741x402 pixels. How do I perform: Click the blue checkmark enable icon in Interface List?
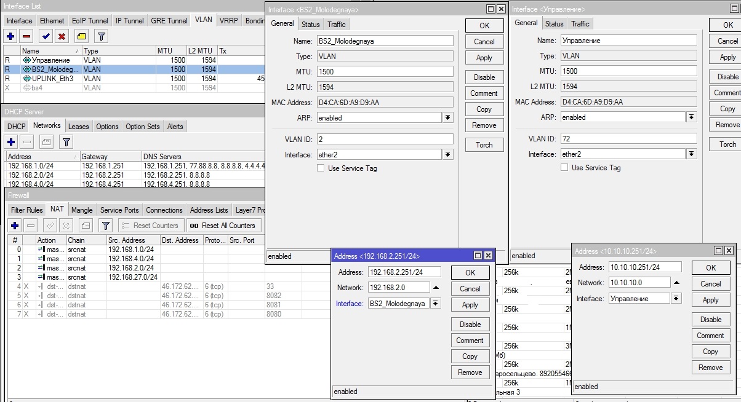coord(46,36)
